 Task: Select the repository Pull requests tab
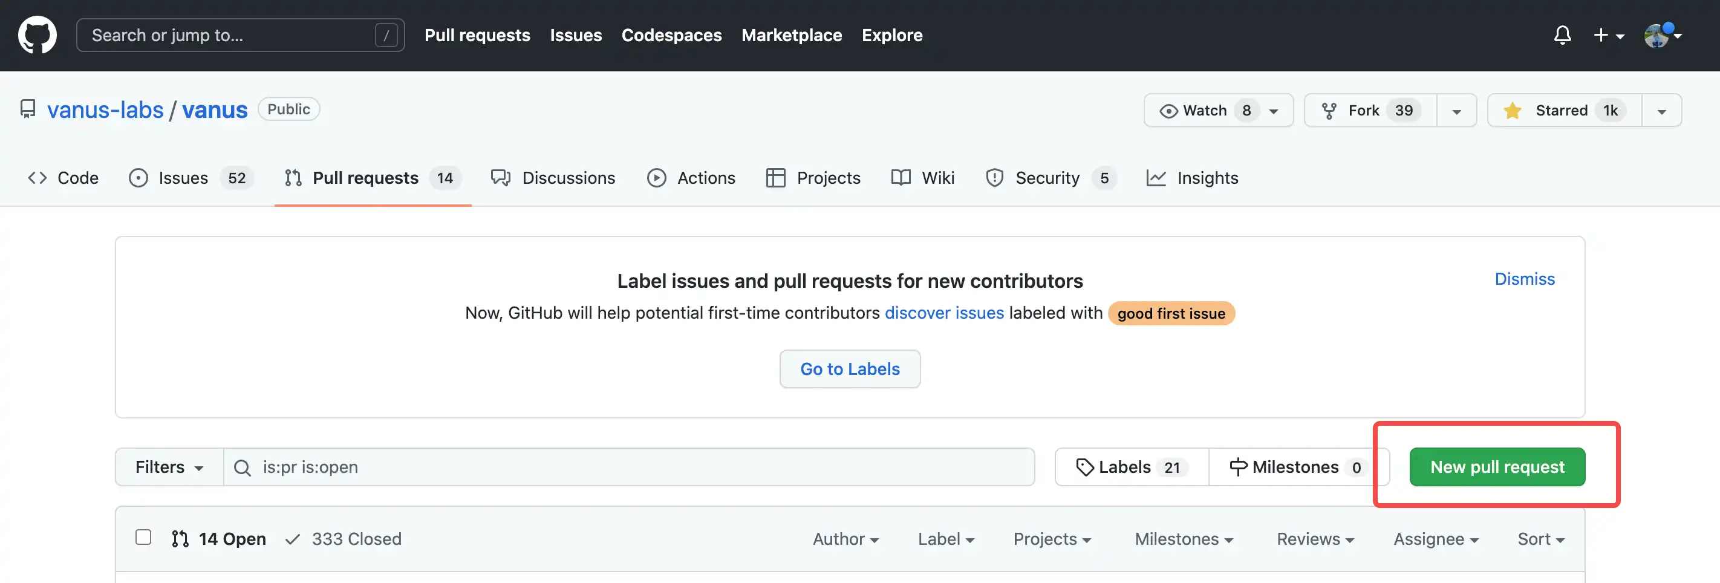373,178
